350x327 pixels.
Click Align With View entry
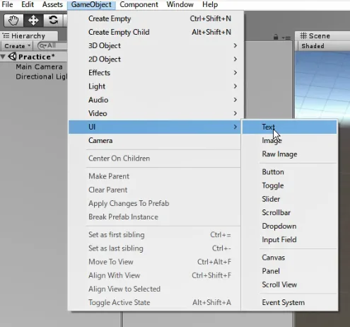tap(155, 275)
